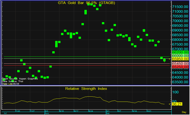The image size is (190, 115).
Task: Click the dark green horizontal line at 66200
Action: pos(87,57)
